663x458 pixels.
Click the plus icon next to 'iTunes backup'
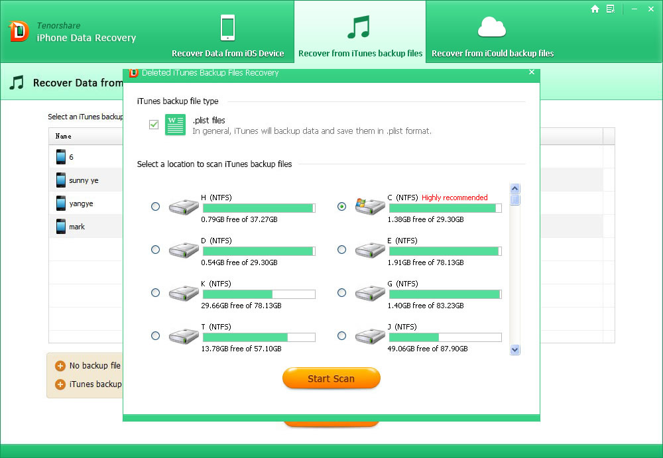[60, 384]
